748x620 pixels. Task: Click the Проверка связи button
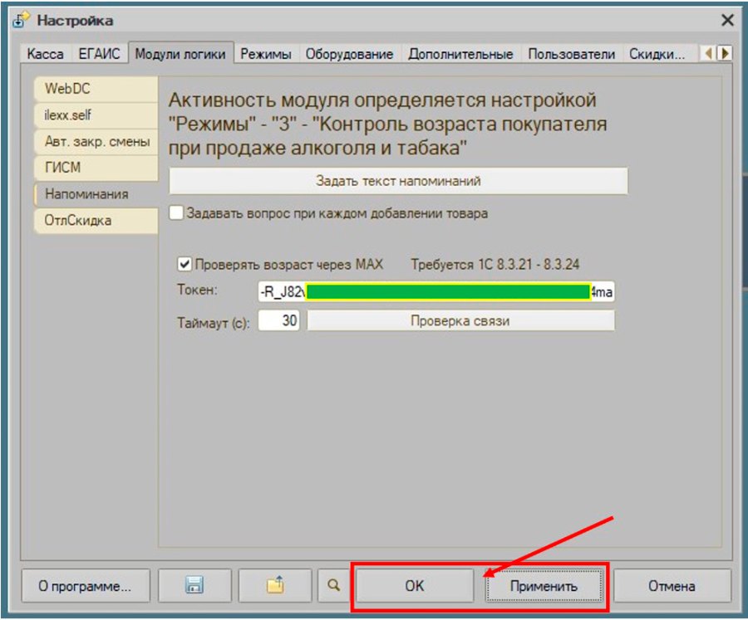(x=460, y=320)
